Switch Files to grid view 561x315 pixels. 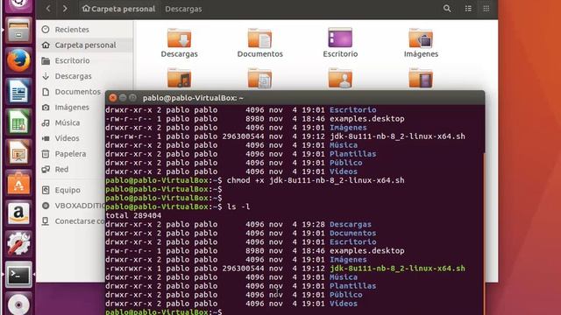(486, 8)
